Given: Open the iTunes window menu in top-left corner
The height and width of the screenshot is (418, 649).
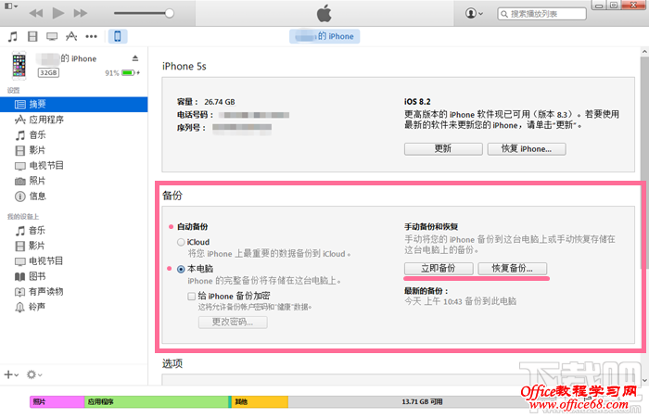Looking at the screenshot, I should (x=10, y=6).
